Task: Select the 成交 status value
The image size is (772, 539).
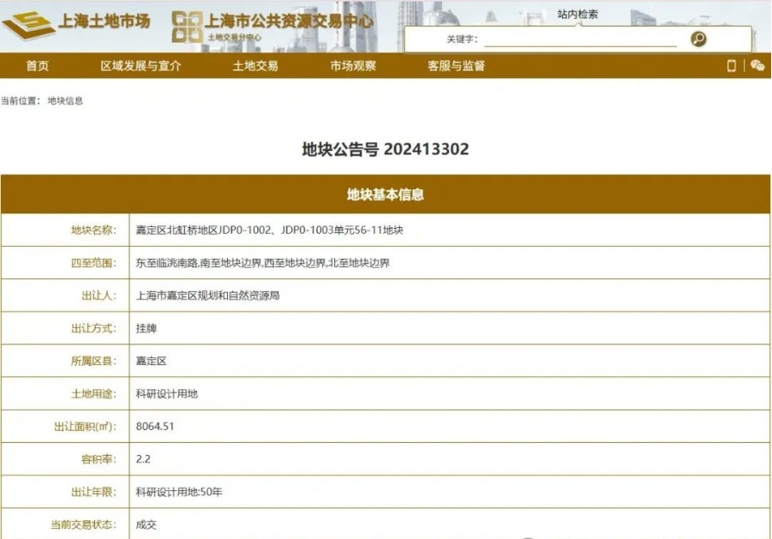Action: coord(147,524)
